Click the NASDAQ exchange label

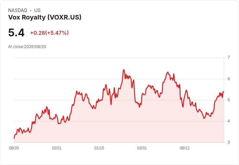(x=18, y=10)
